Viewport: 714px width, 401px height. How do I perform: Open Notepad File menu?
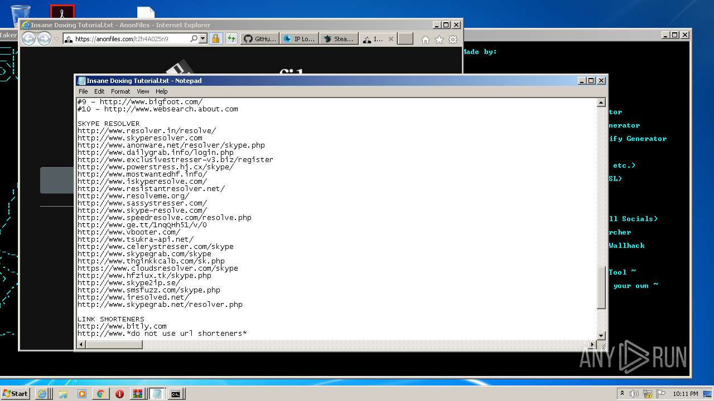[x=83, y=91]
